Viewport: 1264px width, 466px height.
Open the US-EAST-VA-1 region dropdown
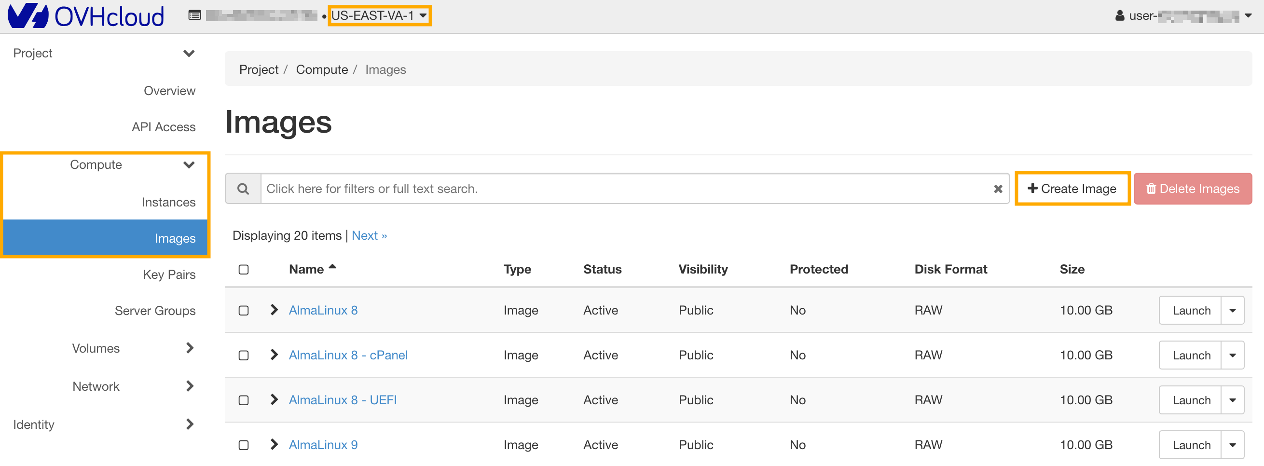pyautogui.click(x=379, y=16)
